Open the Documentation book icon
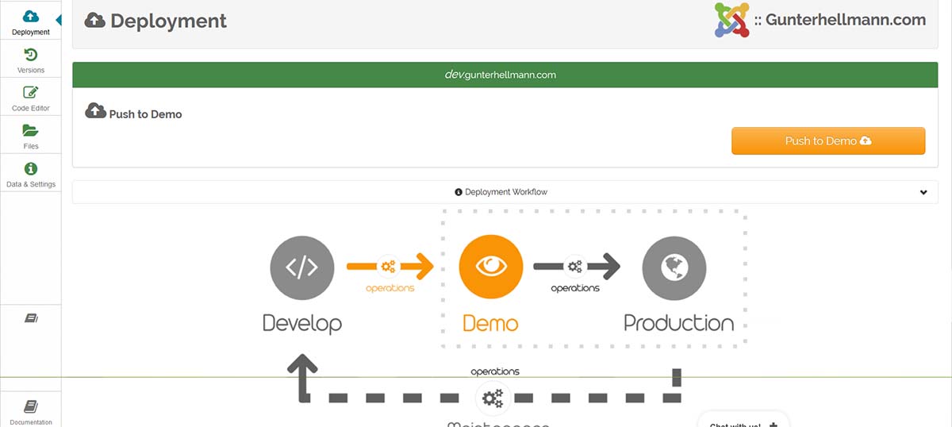This screenshot has height=427, width=952. point(30,410)
